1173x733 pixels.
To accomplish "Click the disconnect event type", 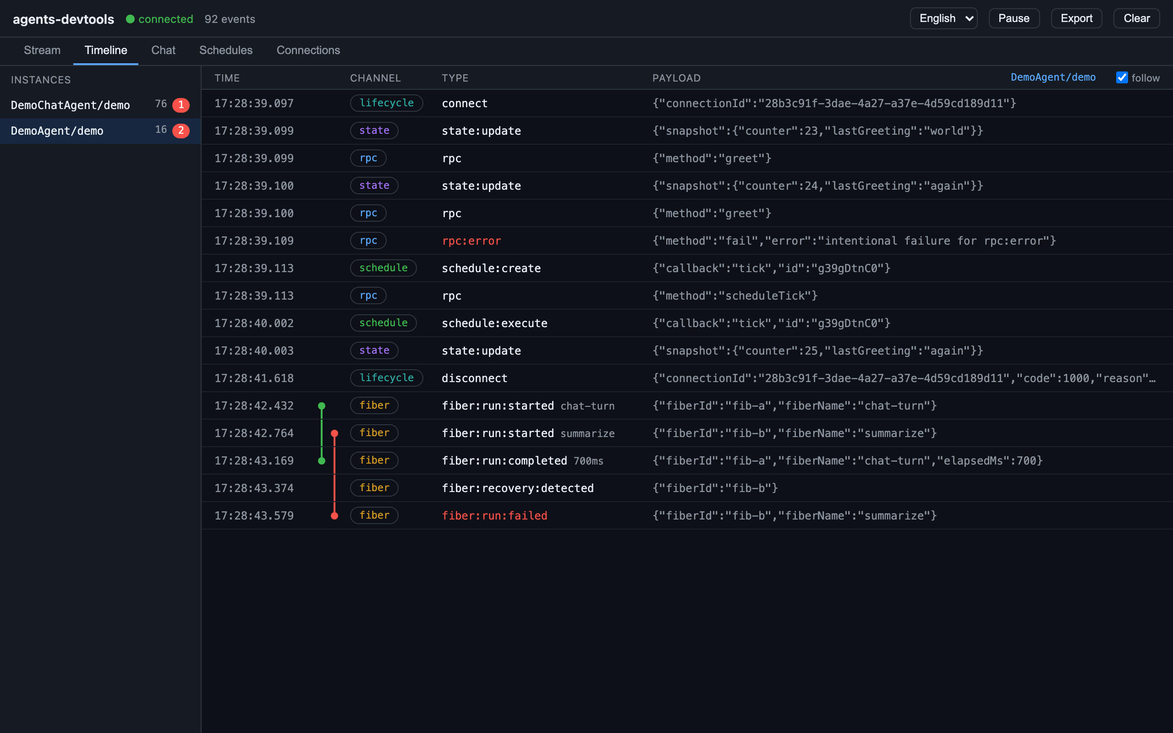I will coord(475,378).
